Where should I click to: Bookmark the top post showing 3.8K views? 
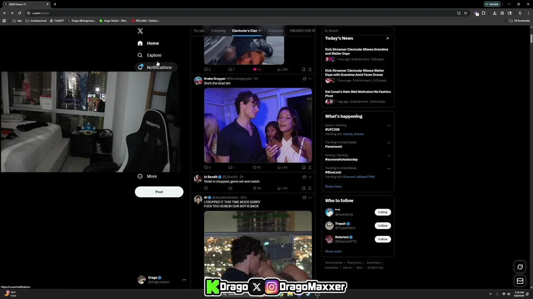304,69
